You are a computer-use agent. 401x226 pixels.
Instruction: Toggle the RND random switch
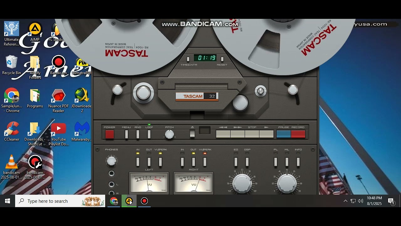point(138,134)
